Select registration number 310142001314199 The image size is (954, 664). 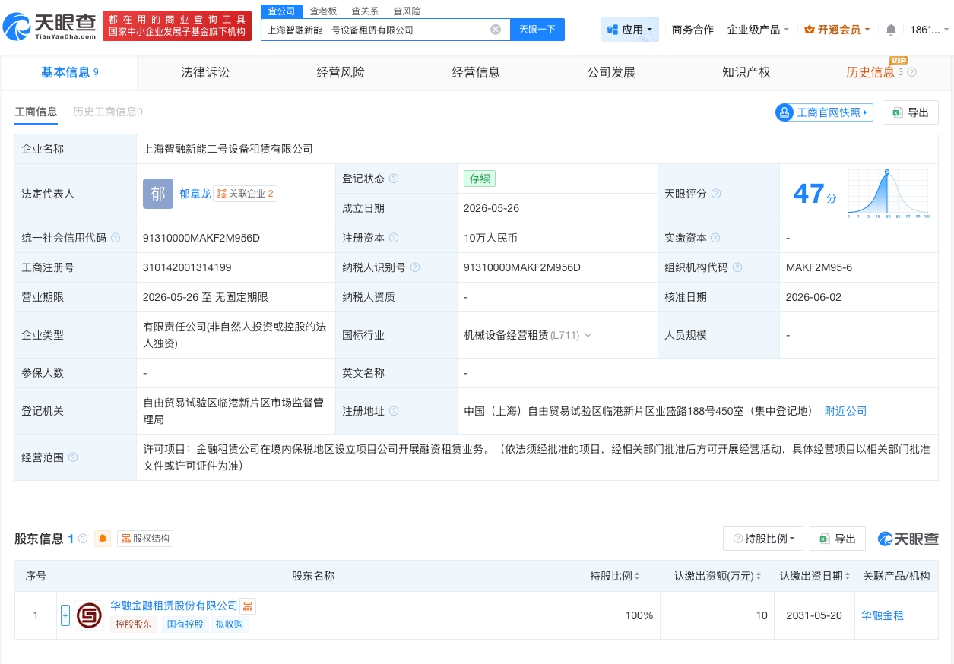coord(187,267)
